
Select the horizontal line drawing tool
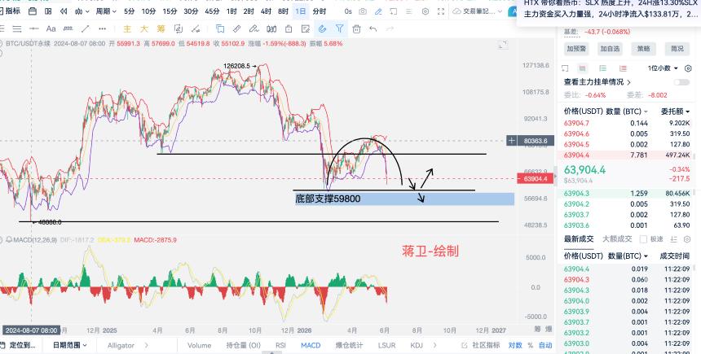(x=34, y=29)
